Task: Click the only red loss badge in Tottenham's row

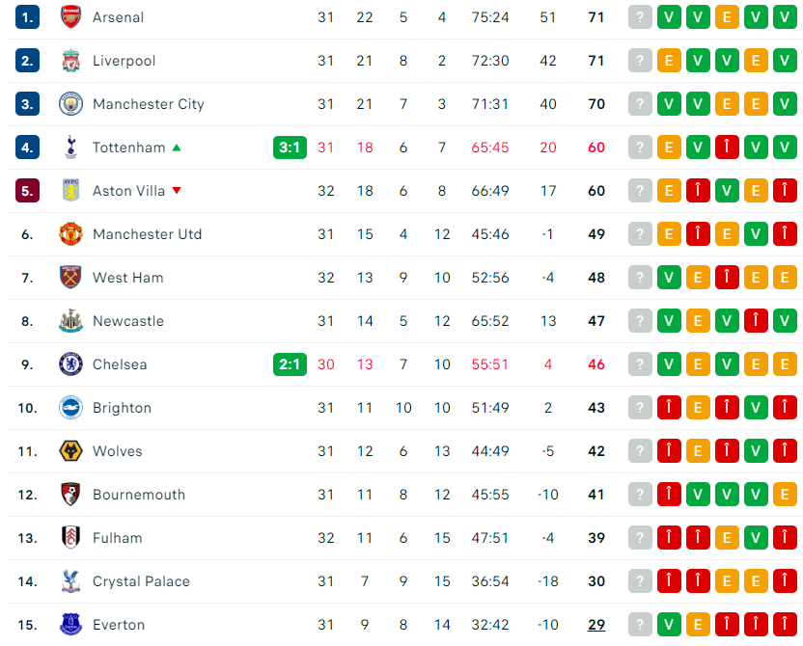Action: [727, 148]
